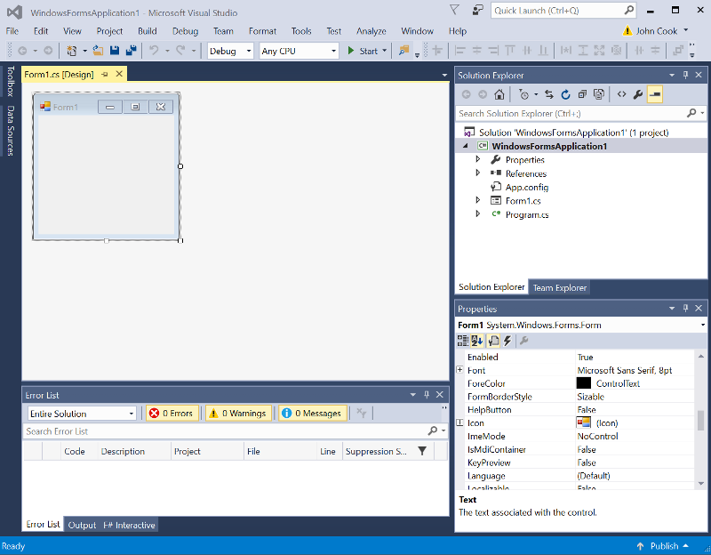Viewport: 711px width, 555px height.
Task: Open the Data Sources side tab
Action: click(x=11, y=131)
